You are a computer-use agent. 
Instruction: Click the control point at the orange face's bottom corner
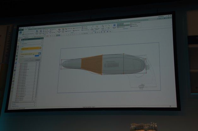pos(102,75)
